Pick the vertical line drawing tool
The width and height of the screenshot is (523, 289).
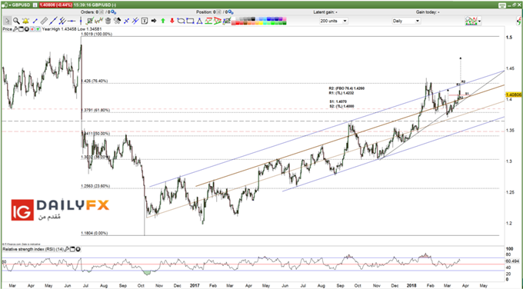point(81,21)
